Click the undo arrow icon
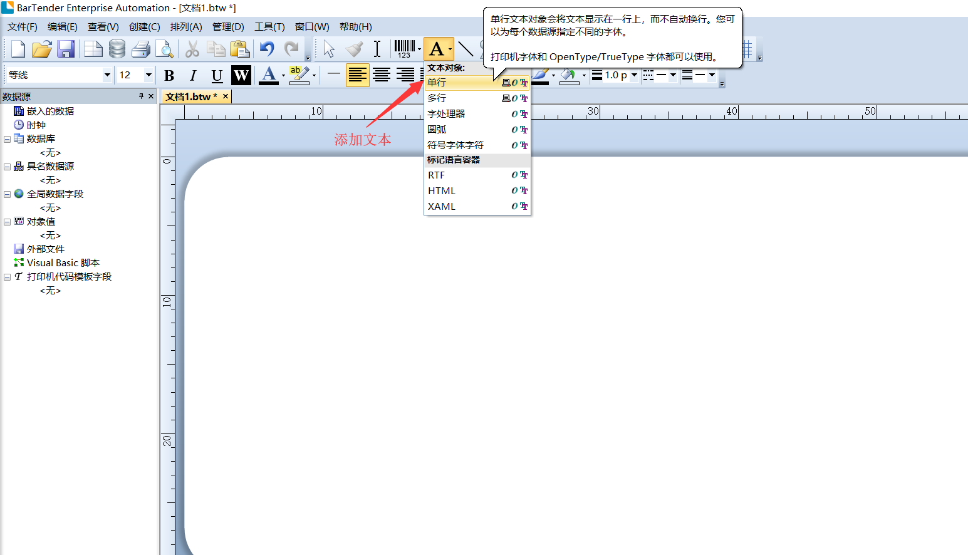The width and height of the screenshot is (968, 555). click(267, 49)
